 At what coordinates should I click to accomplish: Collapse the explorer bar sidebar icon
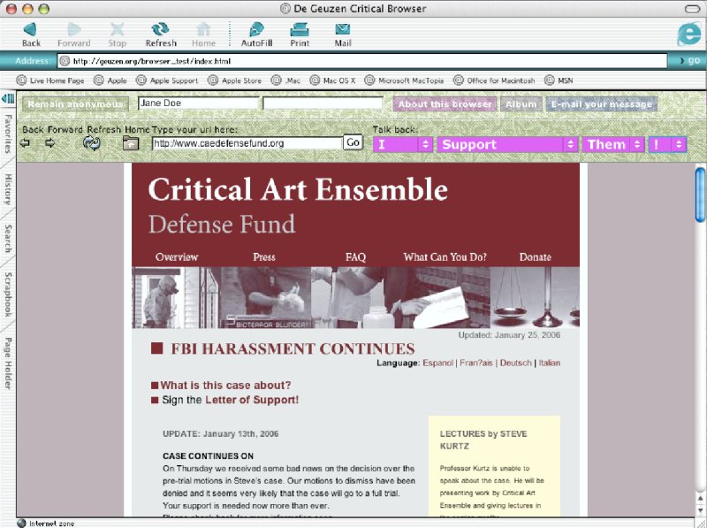8,98
